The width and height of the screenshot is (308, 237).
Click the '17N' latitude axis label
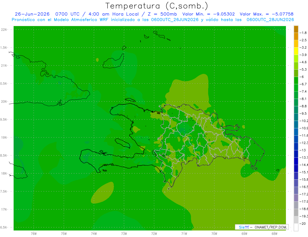(x=4, y=210)
